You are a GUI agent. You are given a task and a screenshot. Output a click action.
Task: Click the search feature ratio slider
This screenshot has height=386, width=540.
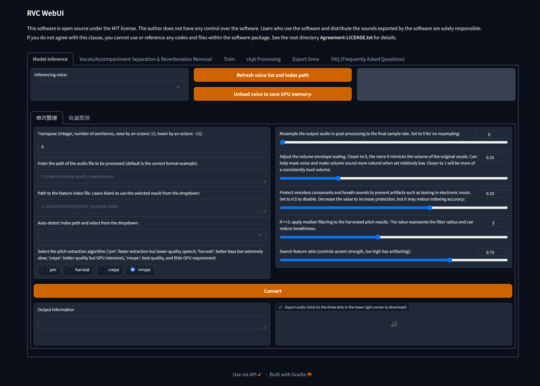tap(394, 260)
